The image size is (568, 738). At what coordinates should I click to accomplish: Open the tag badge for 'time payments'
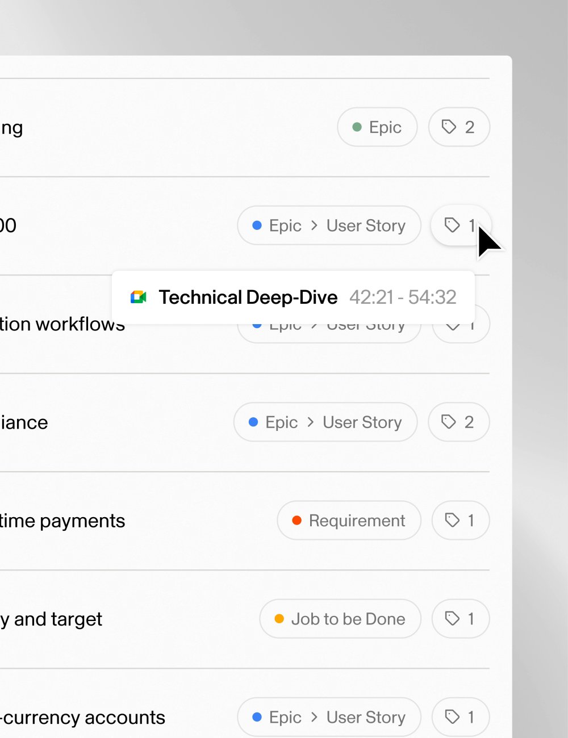[460, 521]
